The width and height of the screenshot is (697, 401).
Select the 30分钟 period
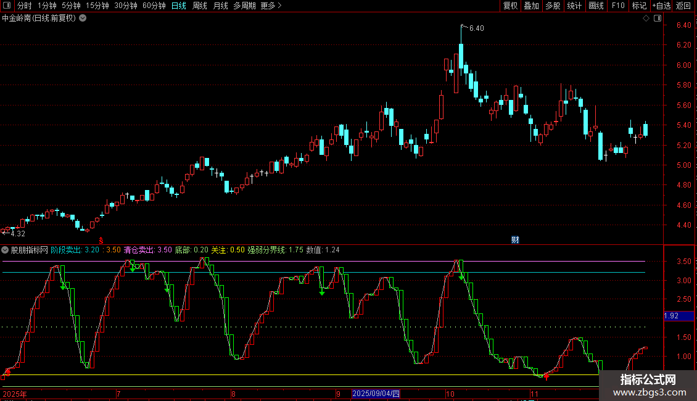(x=125, y=6)
